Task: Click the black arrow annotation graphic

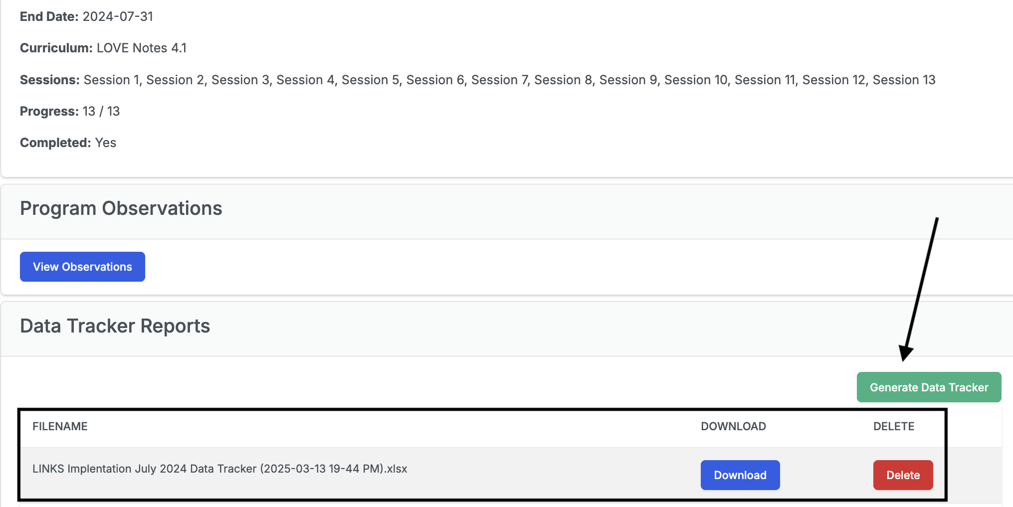Action: tap(920, 289)
